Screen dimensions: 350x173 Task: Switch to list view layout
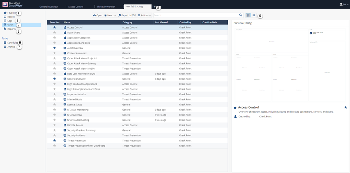pos(248,15)
